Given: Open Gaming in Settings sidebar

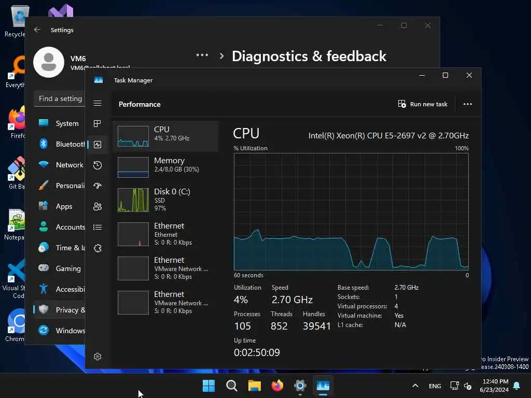Looking at the screenshot, I should 59,268.
